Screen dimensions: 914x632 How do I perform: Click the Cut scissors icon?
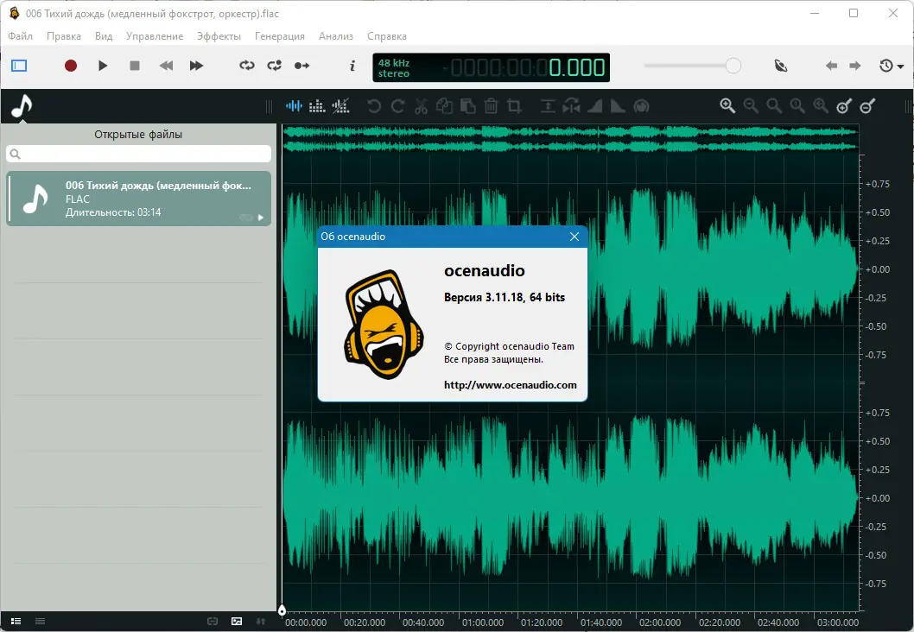coord(421,106)
